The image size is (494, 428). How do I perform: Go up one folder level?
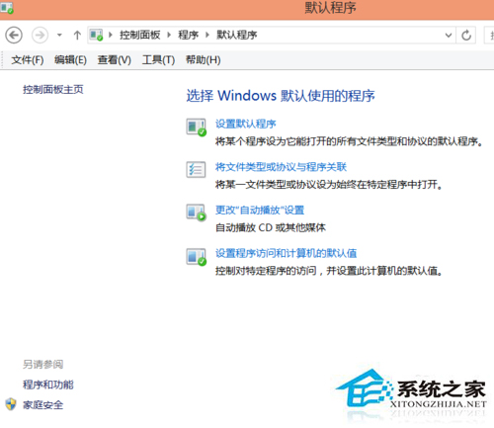[77, 35]
